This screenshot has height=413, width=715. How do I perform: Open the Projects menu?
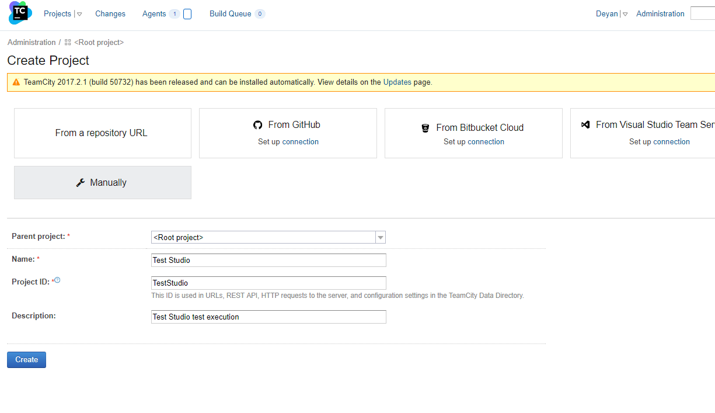click(57, 13)
